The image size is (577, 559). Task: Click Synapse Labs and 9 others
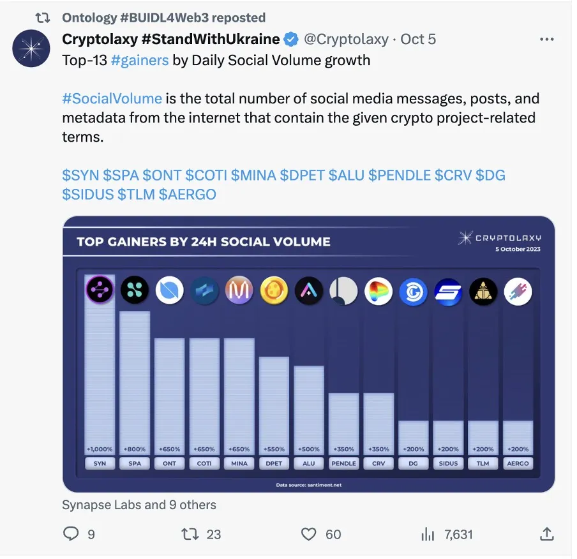pyautogui.click(x=139, y=505)
